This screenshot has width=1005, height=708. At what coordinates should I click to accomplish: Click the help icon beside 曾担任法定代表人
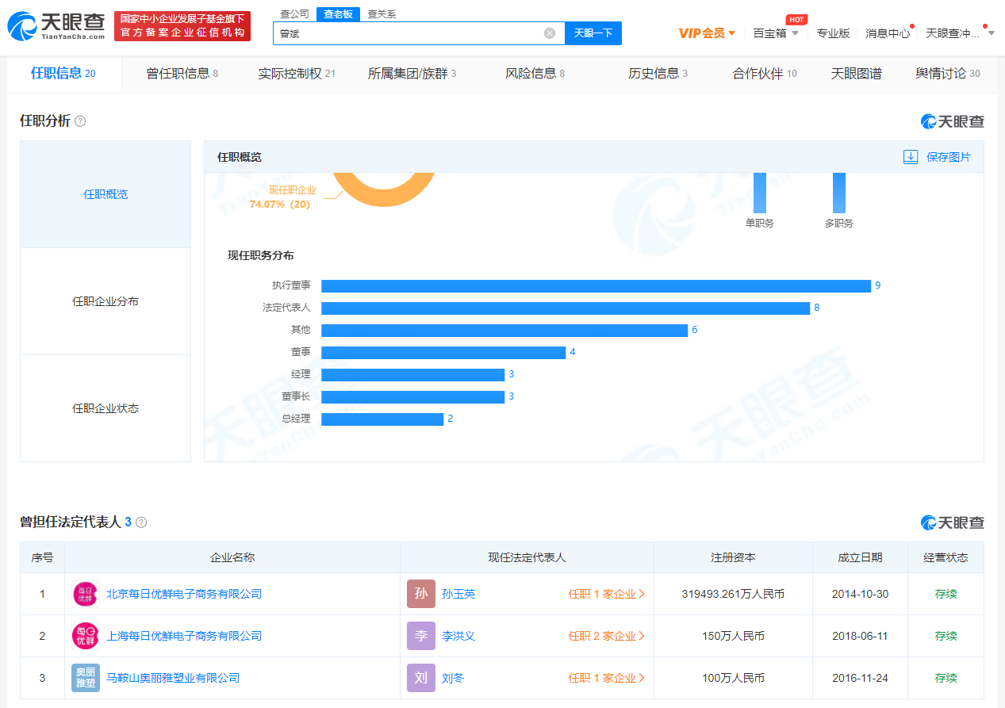(x=141, y=522)
